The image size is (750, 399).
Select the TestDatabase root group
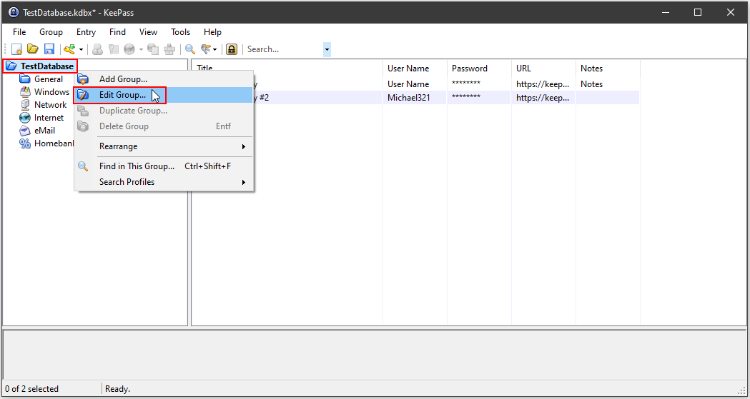(x=47, y=66)
